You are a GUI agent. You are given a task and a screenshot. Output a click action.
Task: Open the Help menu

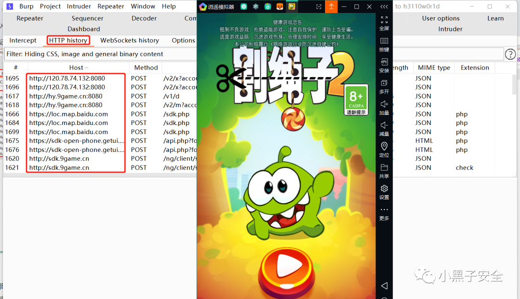tap(169, 6)
